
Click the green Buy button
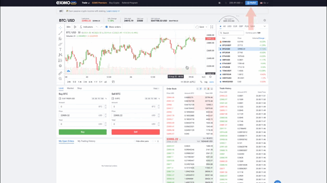(82, 132)
